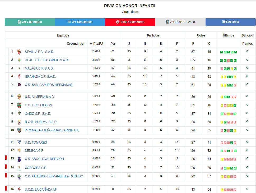
Task: Switch to the Ver Resultados view
Action: (x=80, y=22)
